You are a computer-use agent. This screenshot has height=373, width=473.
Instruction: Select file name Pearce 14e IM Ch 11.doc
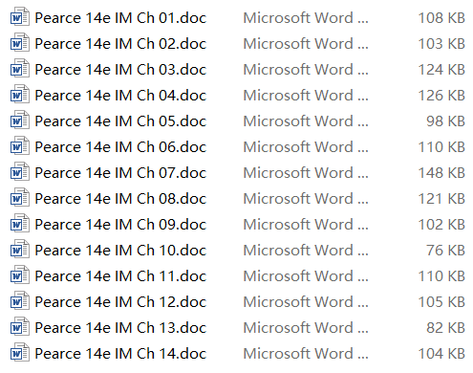pos(120,276)
